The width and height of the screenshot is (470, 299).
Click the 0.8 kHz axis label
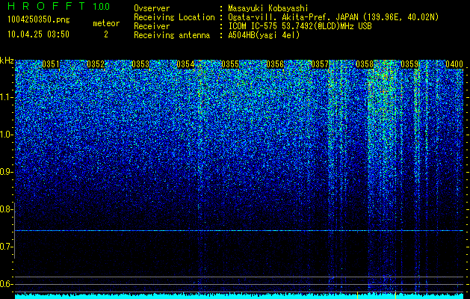7,209
